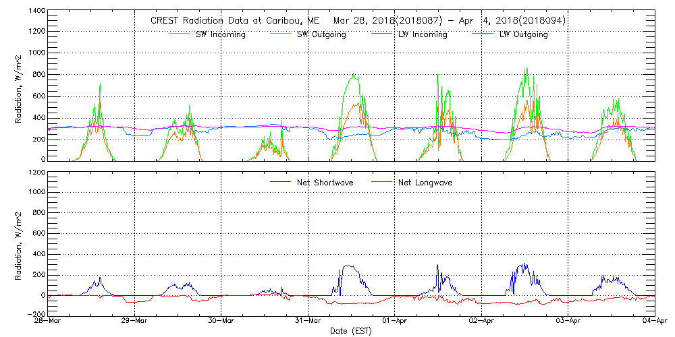The image size is (675, 337).
Task: Click the SW Incoming legend label
Action: click(219, 34)
